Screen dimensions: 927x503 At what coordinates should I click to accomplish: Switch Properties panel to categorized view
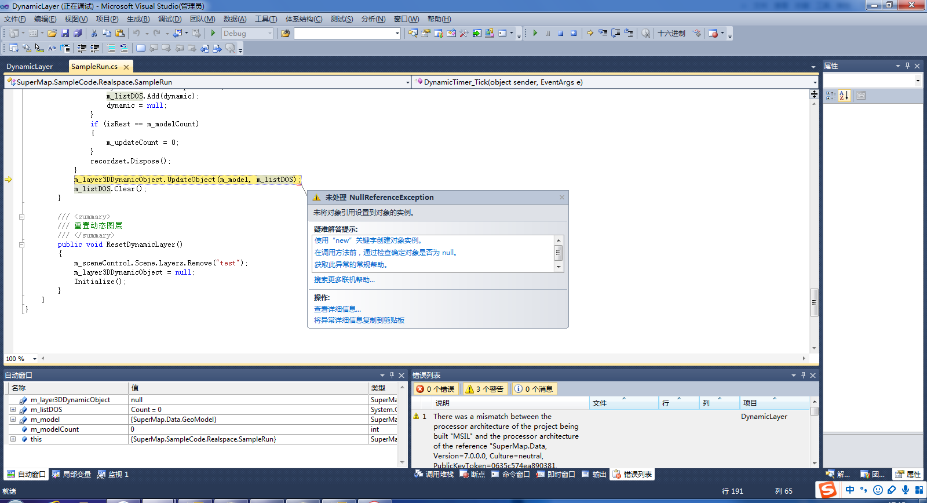[x=830, y=96]
